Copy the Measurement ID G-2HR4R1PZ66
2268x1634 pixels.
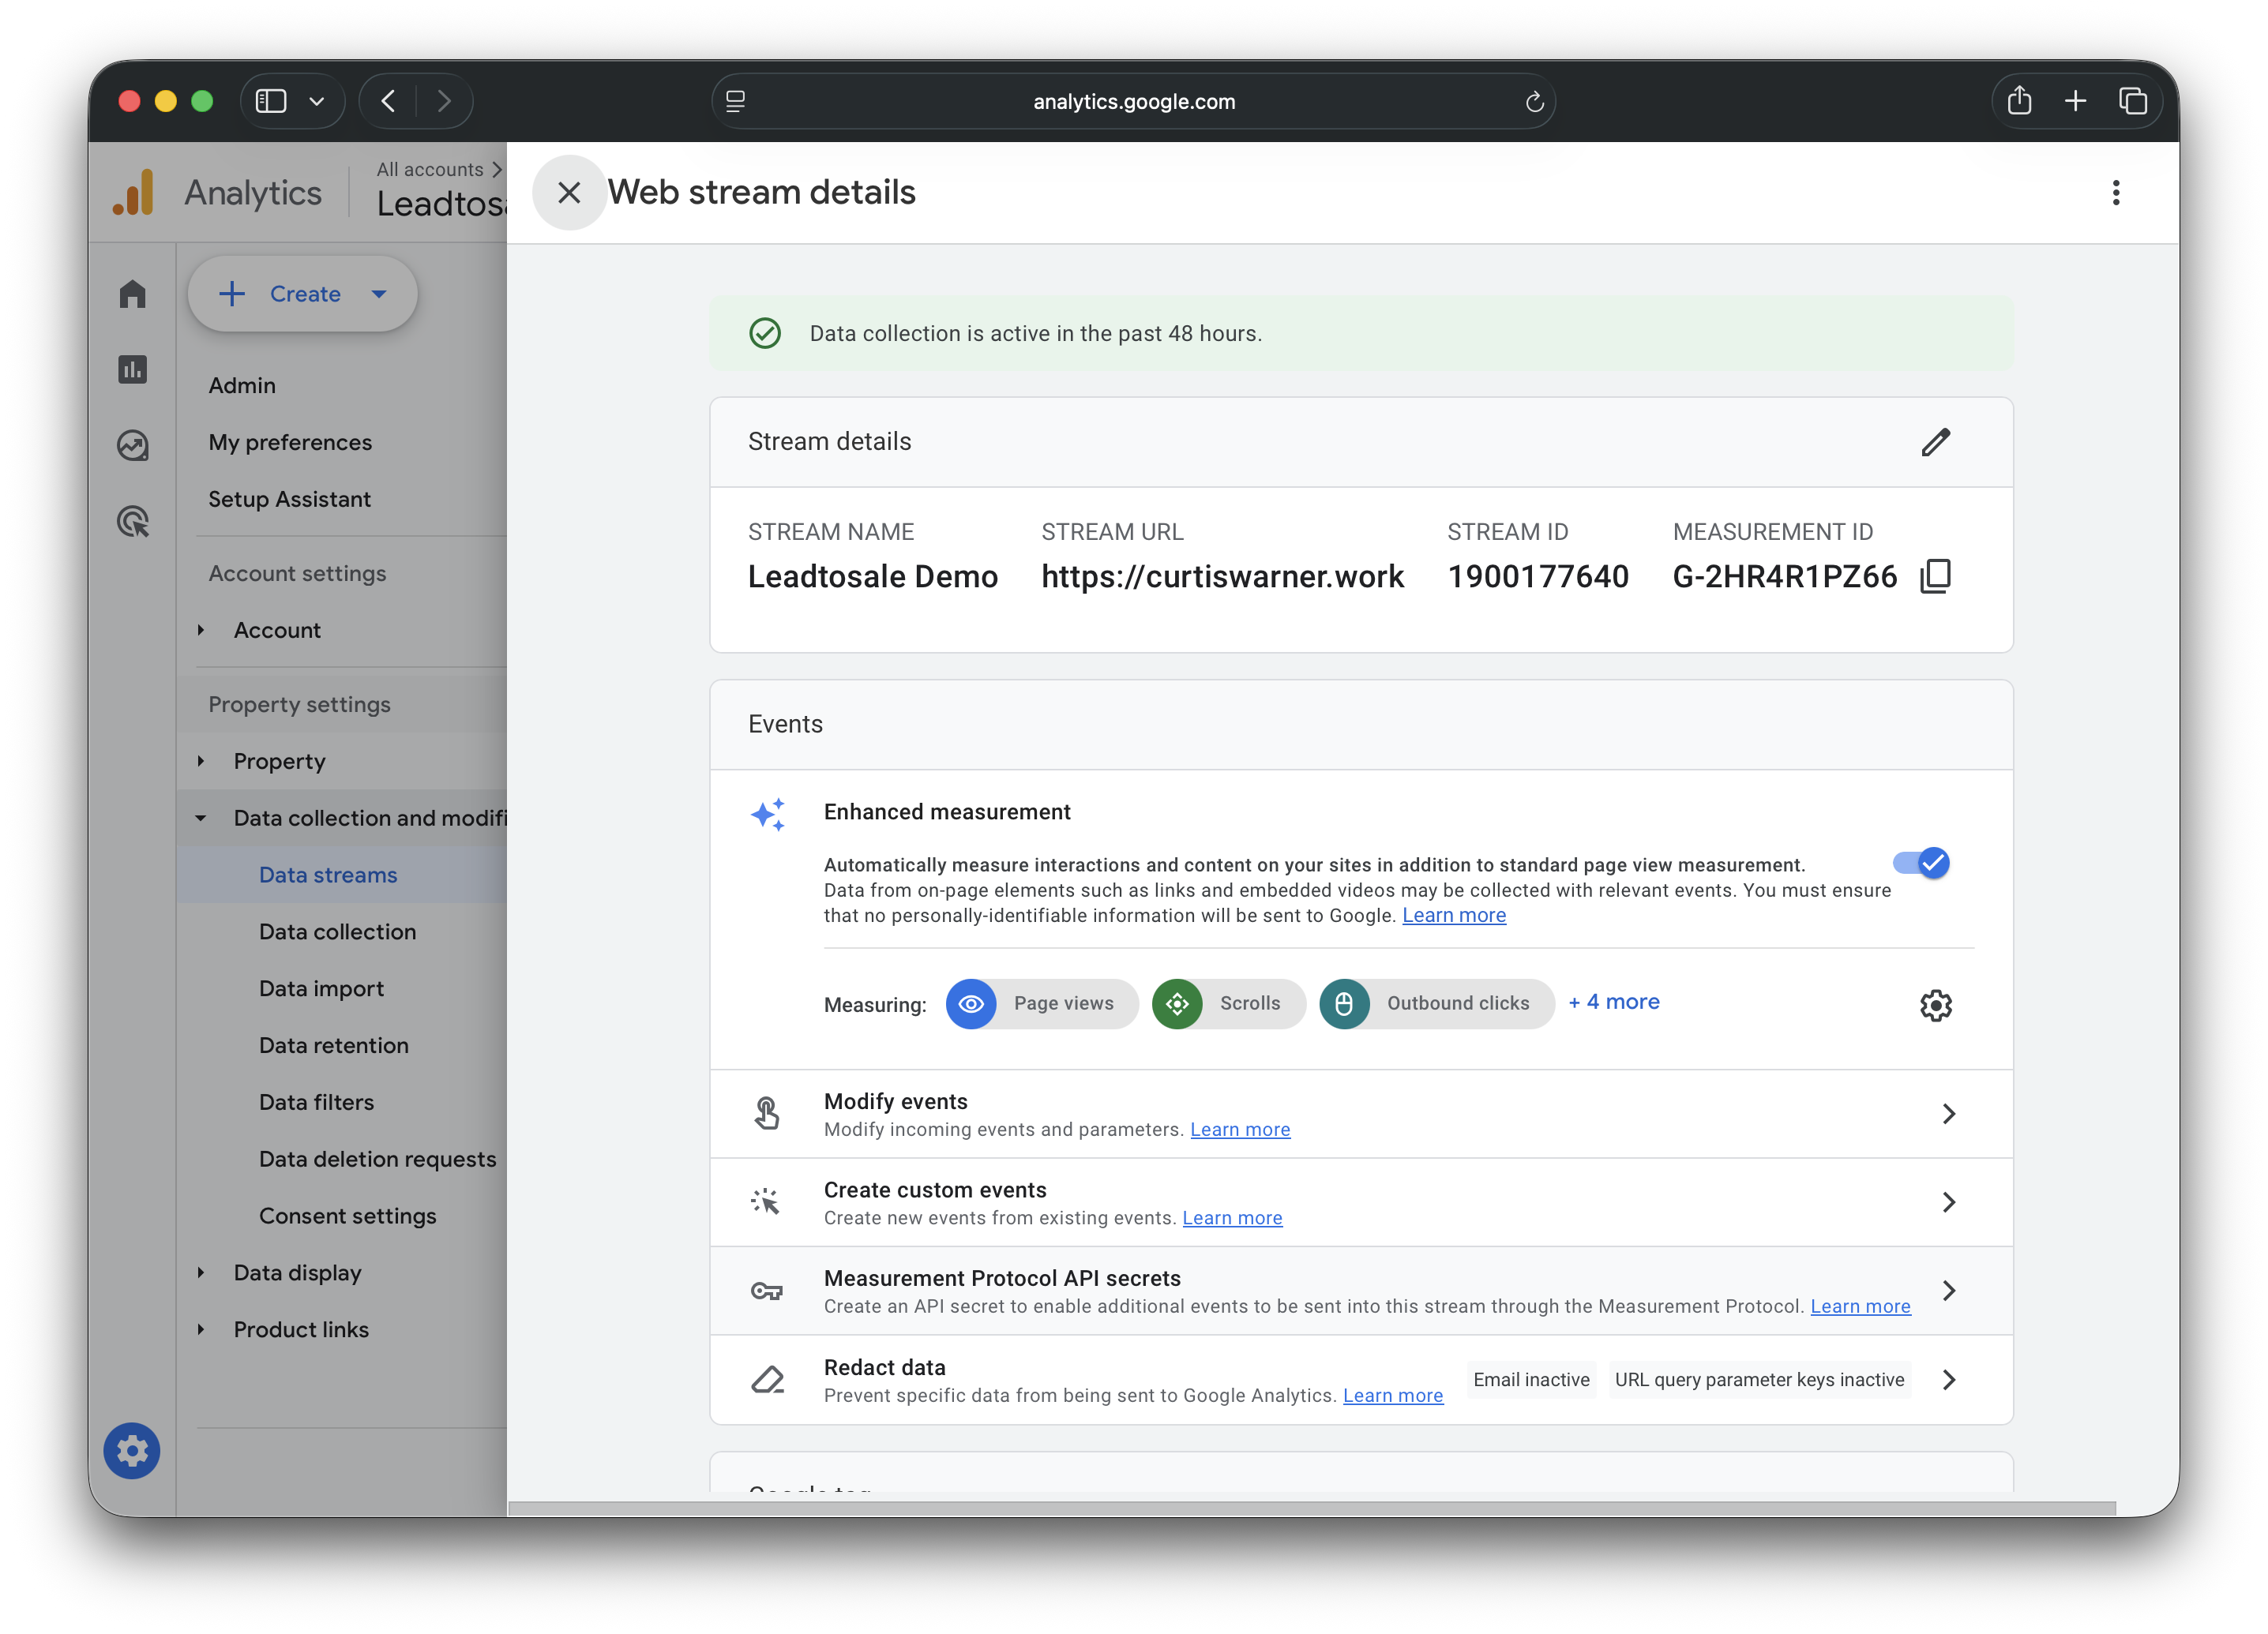pyautogui.click(x=1937, y=575)
